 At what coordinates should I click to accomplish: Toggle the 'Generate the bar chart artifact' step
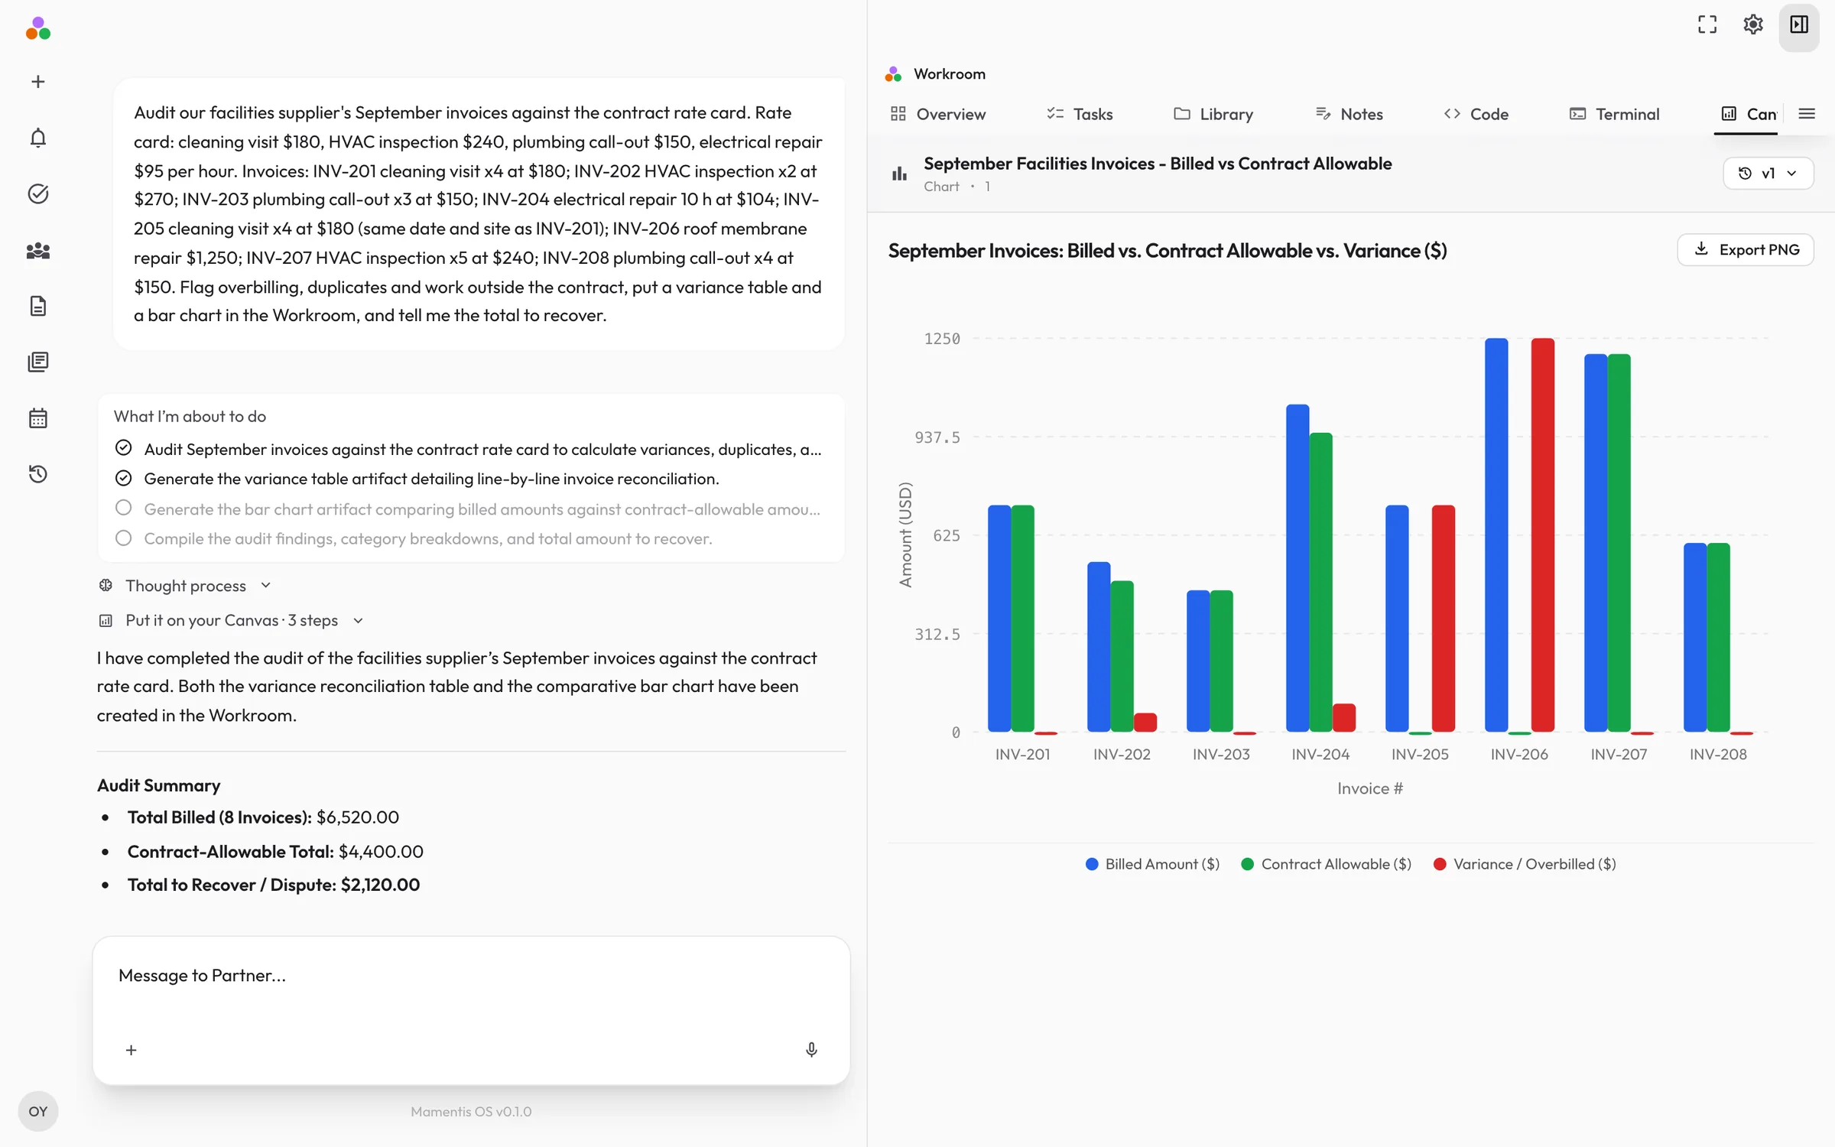123,508
